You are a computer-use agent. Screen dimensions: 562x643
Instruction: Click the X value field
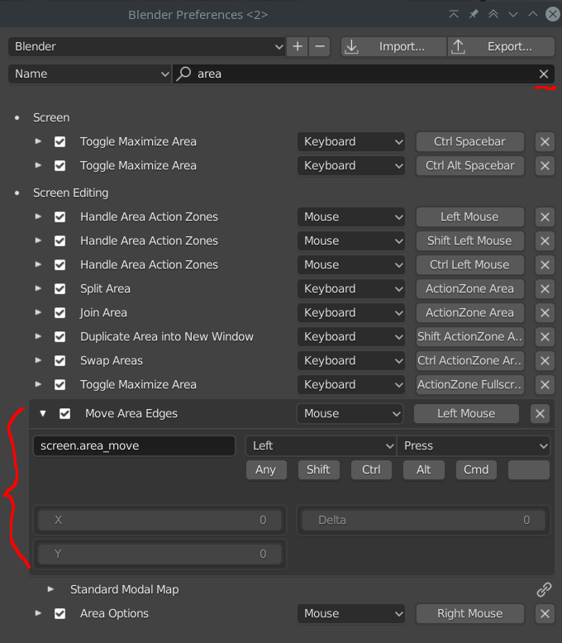coord(160,521)
